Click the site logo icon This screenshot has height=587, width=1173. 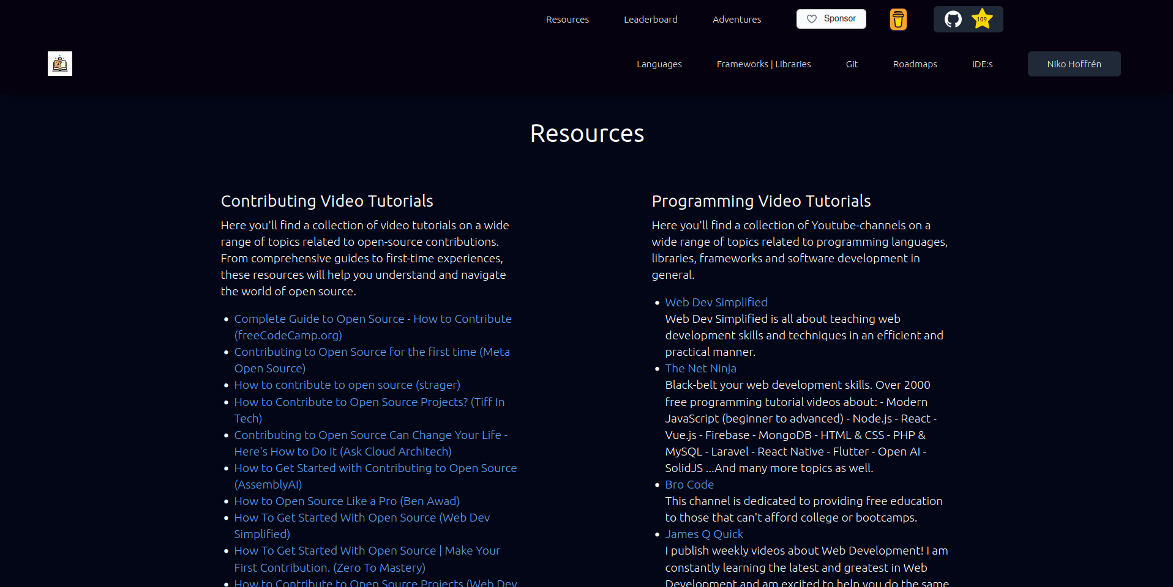click(x=60, y=64)
